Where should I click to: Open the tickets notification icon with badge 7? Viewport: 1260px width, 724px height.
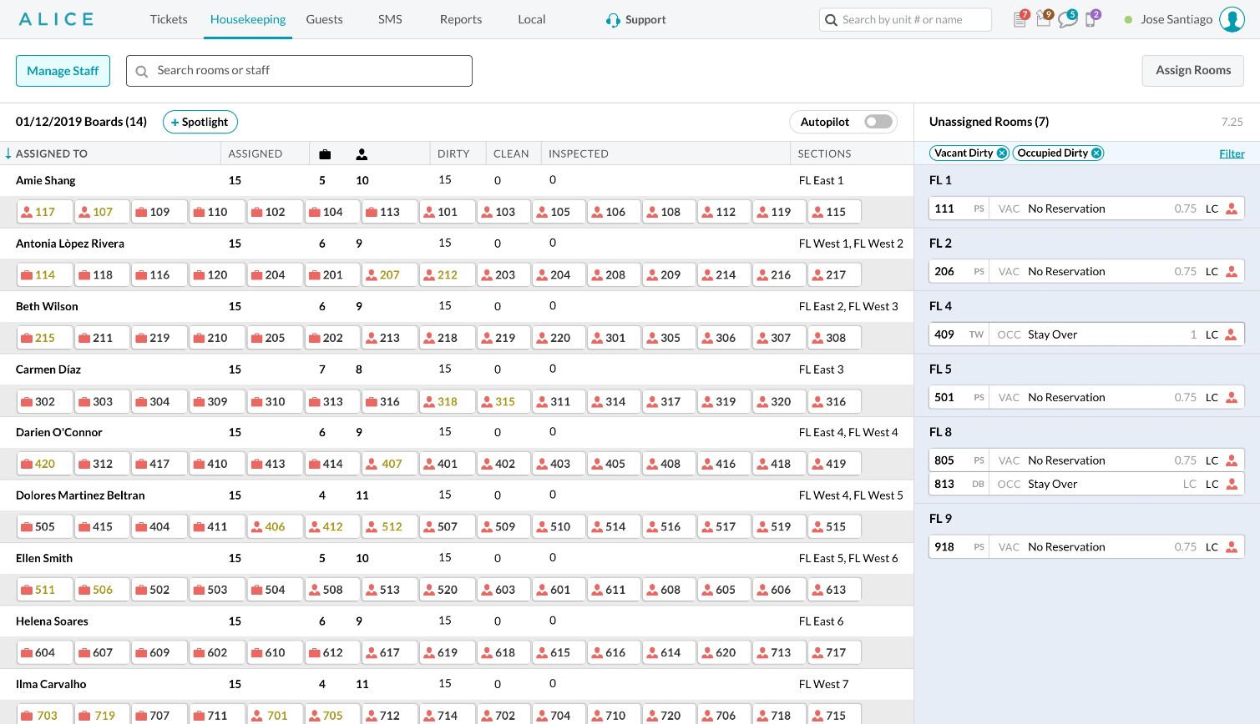pos(1020,19)
